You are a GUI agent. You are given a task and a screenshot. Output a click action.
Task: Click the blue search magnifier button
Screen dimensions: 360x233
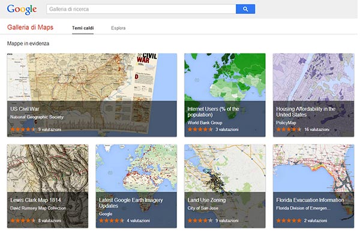245,9
